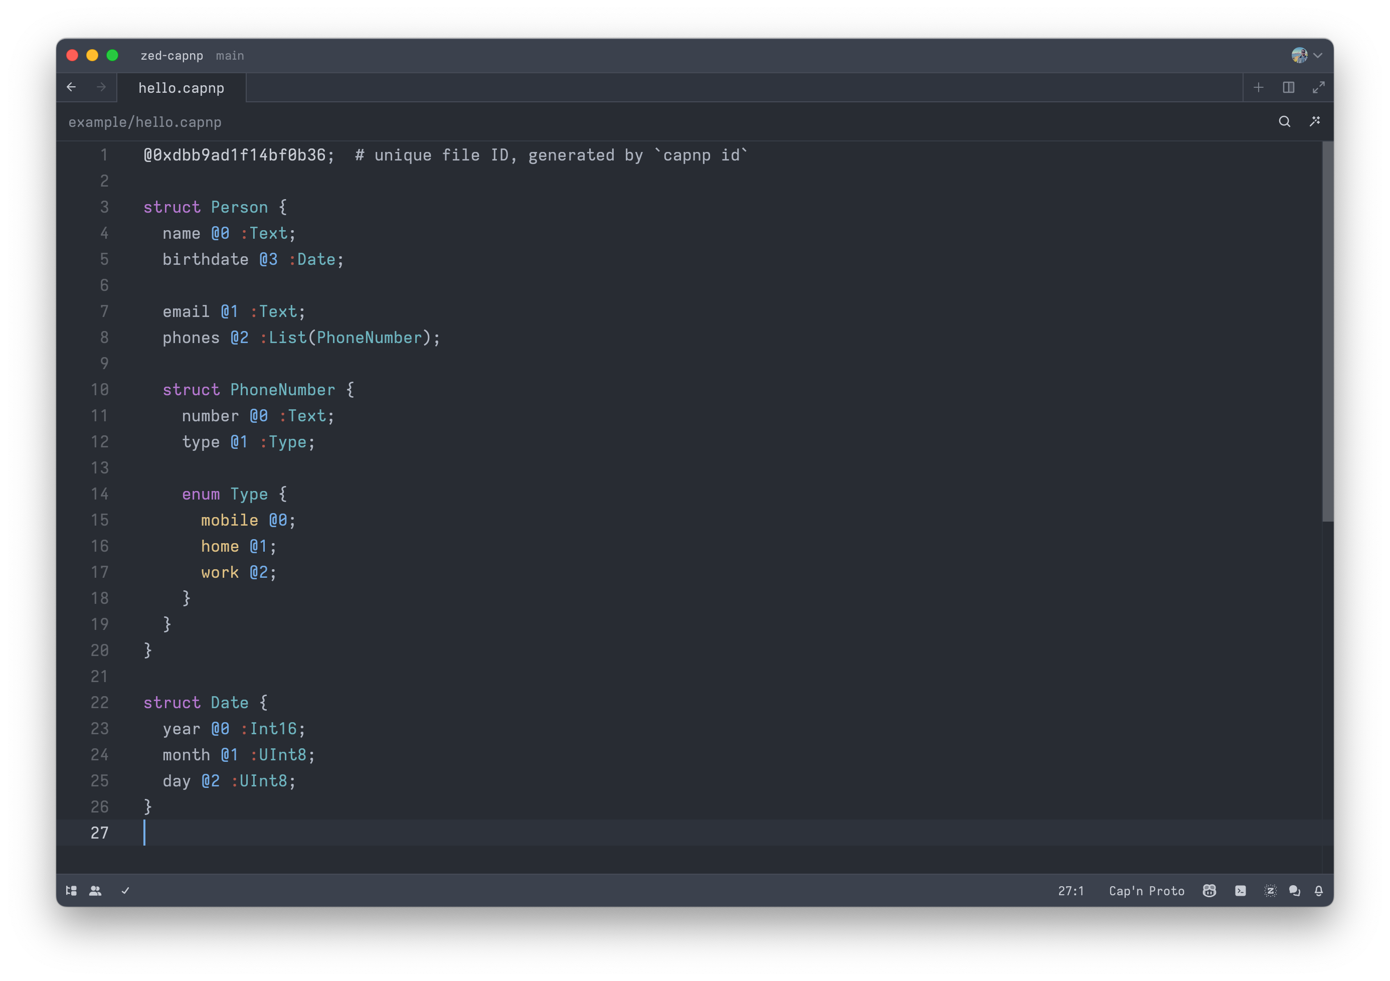The height and width of the screenshot is (981, 1390).
Task: Split the editor pane
Action: pyautogui.click(x=1288, y=88)
